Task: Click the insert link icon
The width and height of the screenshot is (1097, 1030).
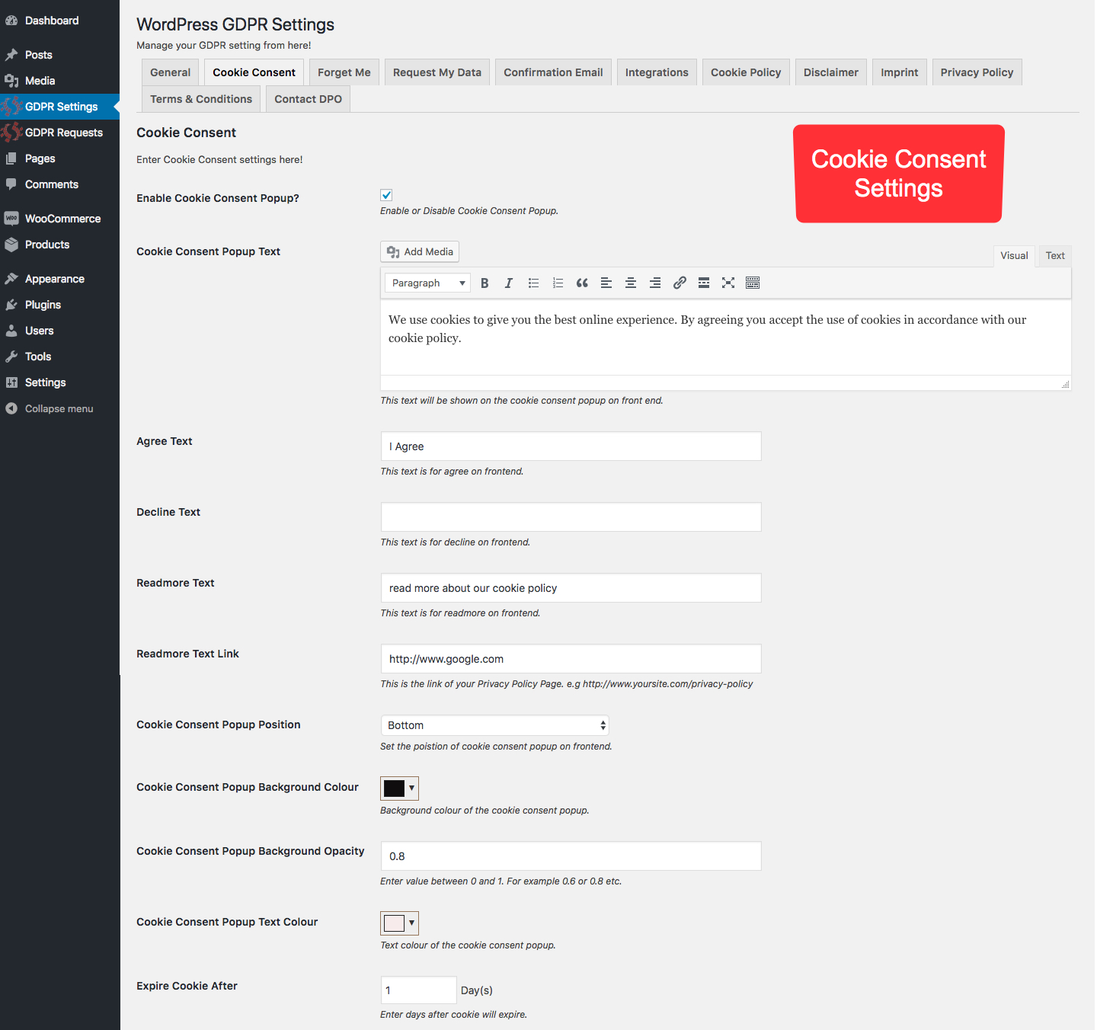Action: [x=680, y=283]
